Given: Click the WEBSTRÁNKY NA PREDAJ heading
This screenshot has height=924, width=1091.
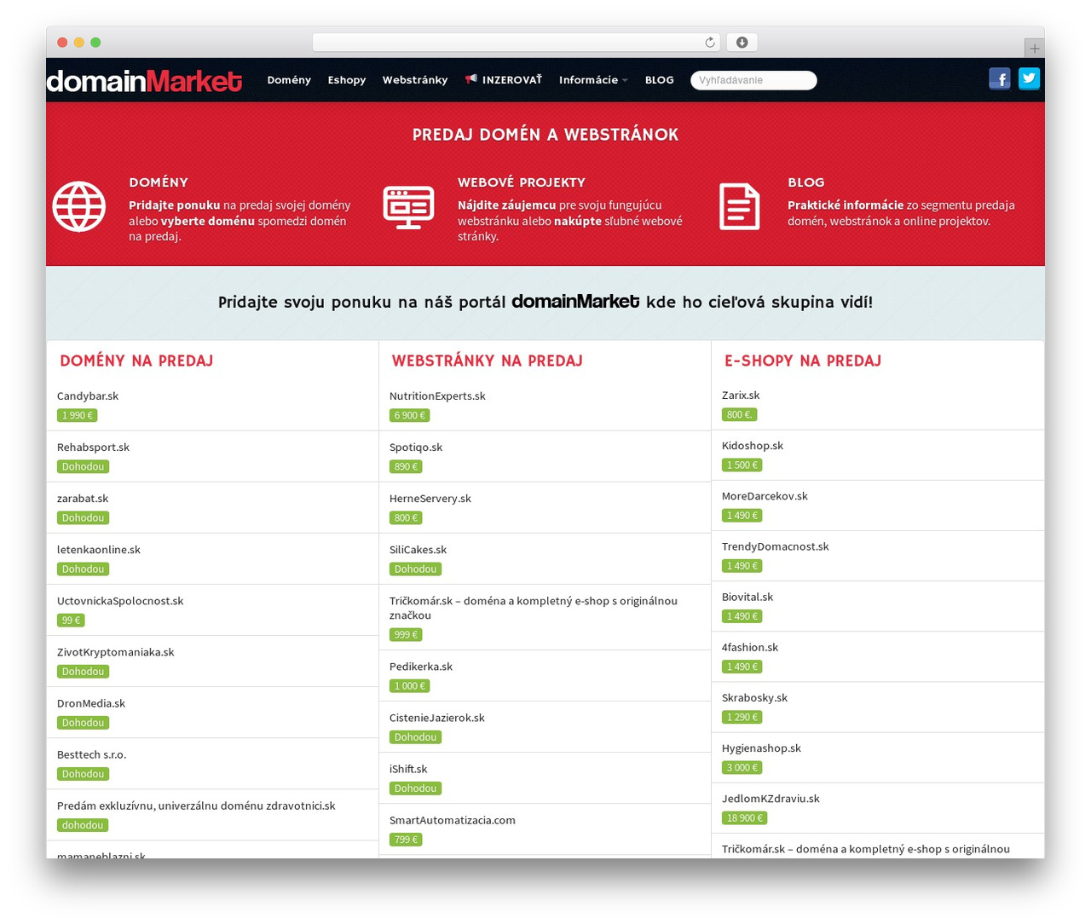Looking at the screenshot, I should 488,361.
